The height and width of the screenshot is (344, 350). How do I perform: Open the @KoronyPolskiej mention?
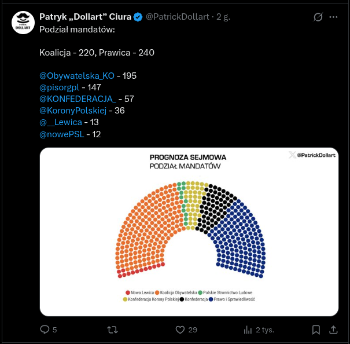[x=73, y=111]
